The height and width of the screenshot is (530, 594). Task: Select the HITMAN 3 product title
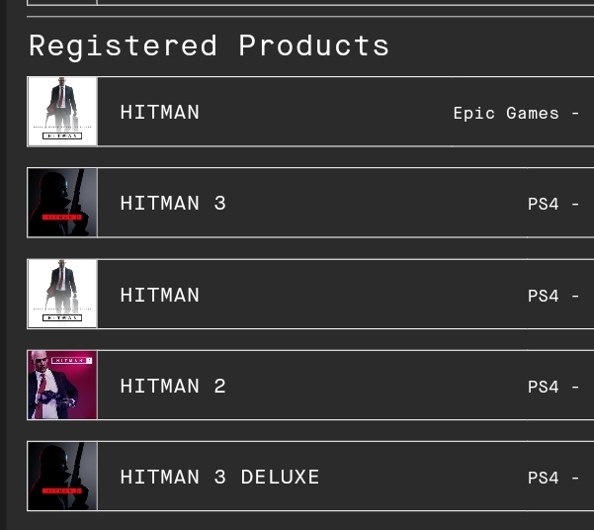(x=173, y=204)
